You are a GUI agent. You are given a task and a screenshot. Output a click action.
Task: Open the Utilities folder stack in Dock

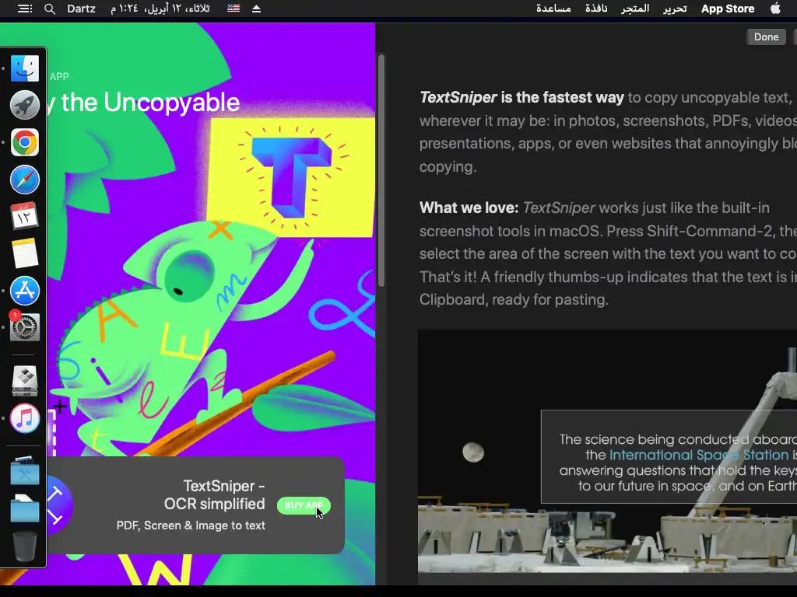point(24,471)
